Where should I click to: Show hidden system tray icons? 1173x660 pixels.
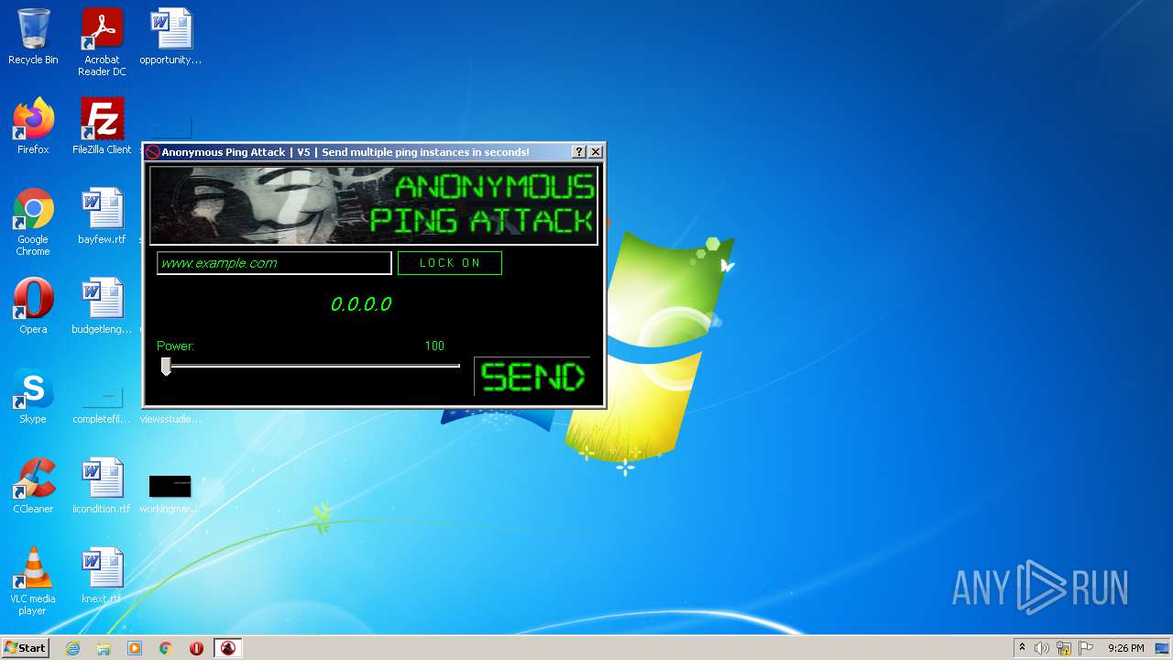(1022, 648)
